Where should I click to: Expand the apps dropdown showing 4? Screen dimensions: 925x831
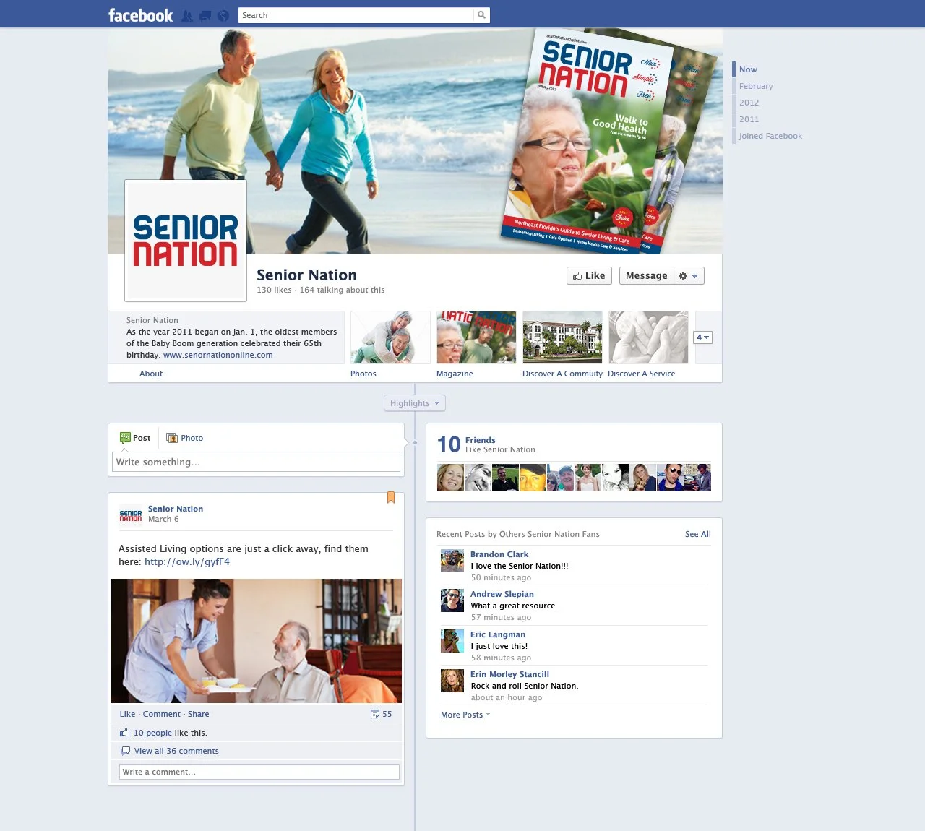[702, 337]
